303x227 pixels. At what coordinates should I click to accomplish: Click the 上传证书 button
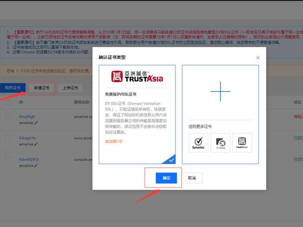click(70, 88)
